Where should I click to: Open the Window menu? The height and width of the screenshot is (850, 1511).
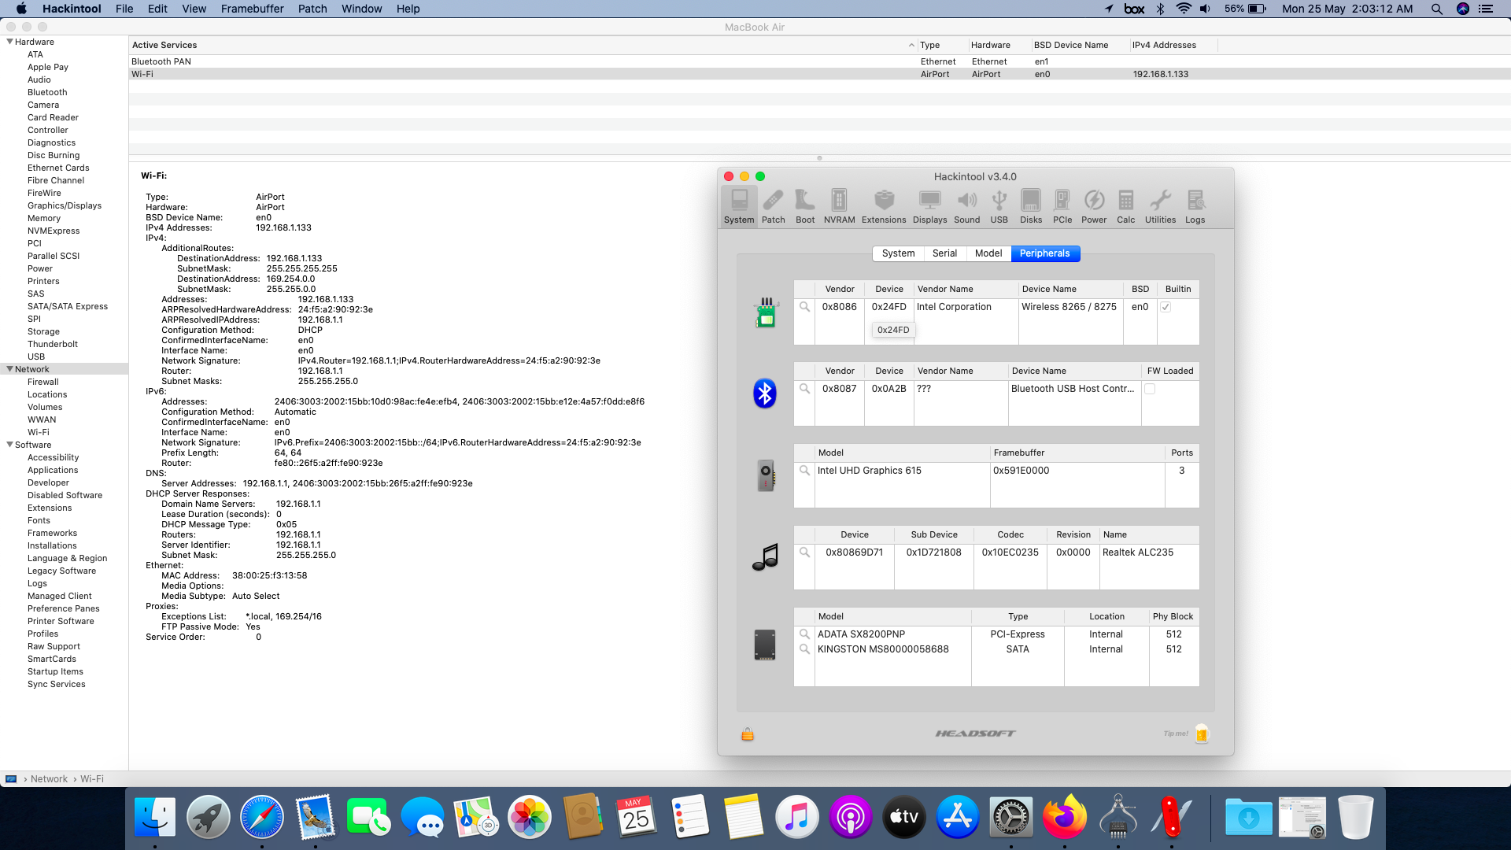(361, 9)
